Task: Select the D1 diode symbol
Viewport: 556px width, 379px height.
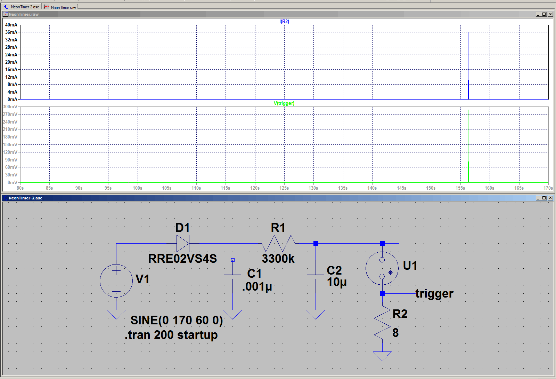Action: click(x=183, y=243)
